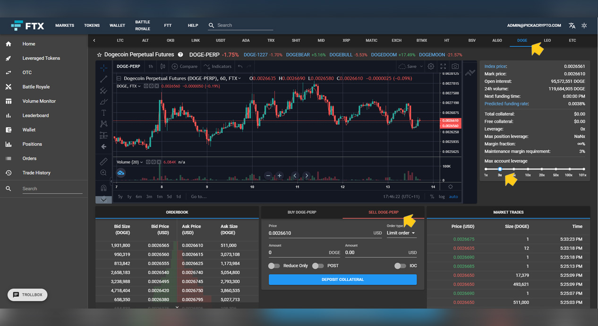Toggle IOC order switch
The width and height of the screenshot is (598, 326).
pyautogui.click(x=400, y=266)
